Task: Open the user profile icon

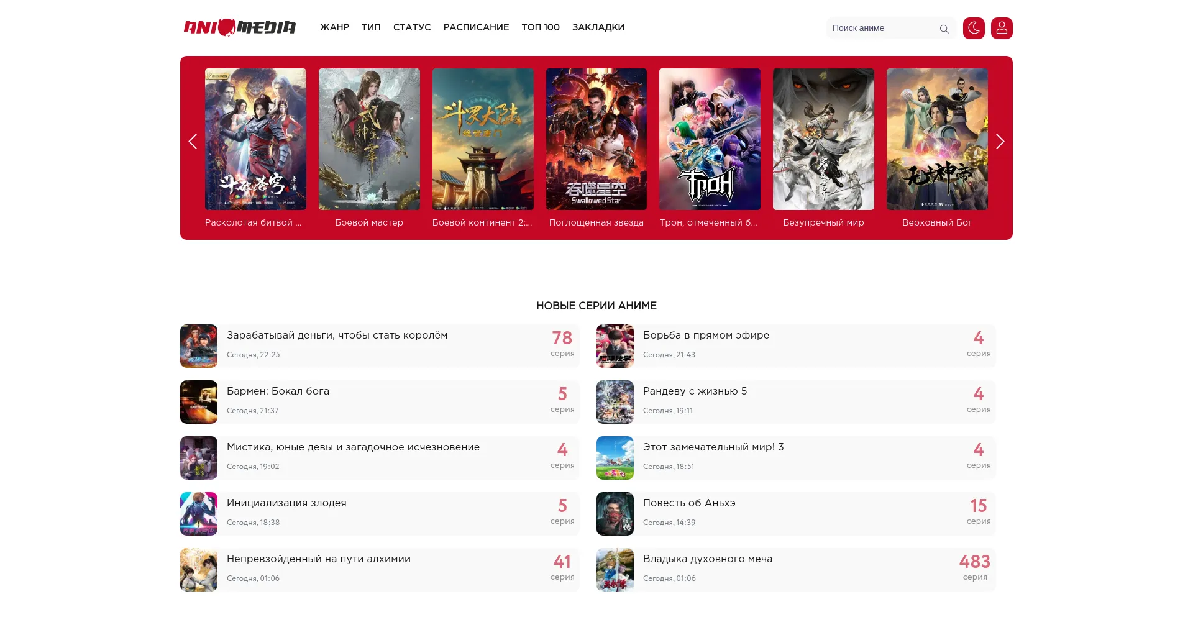Action: pos(1002,28)
